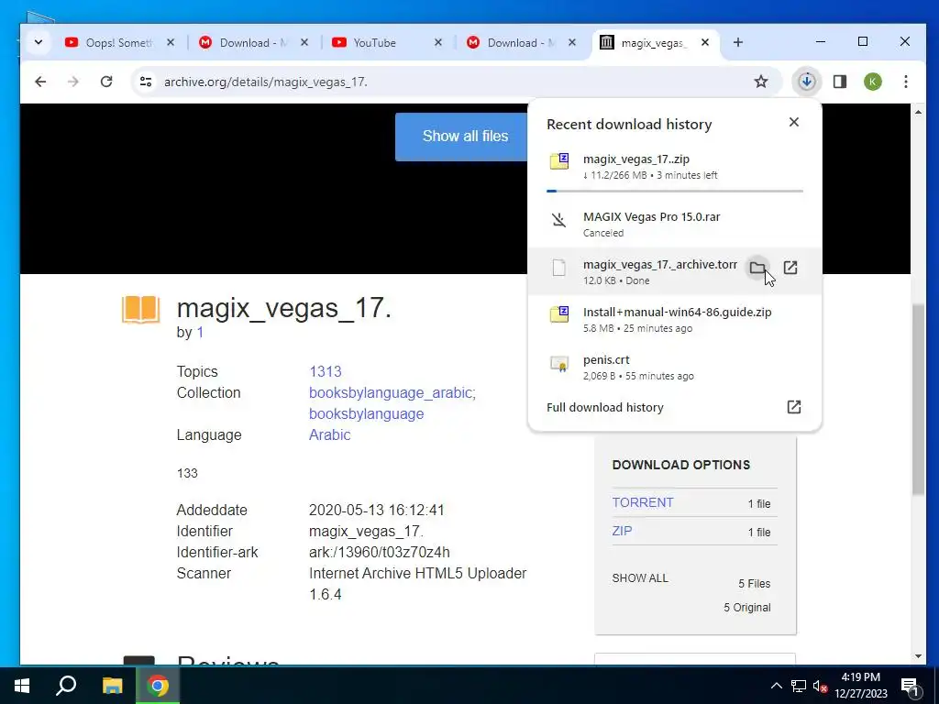Click SHOW ALL download files
Viewport: 939px width, 704px height.
click(x=639, y=578)
